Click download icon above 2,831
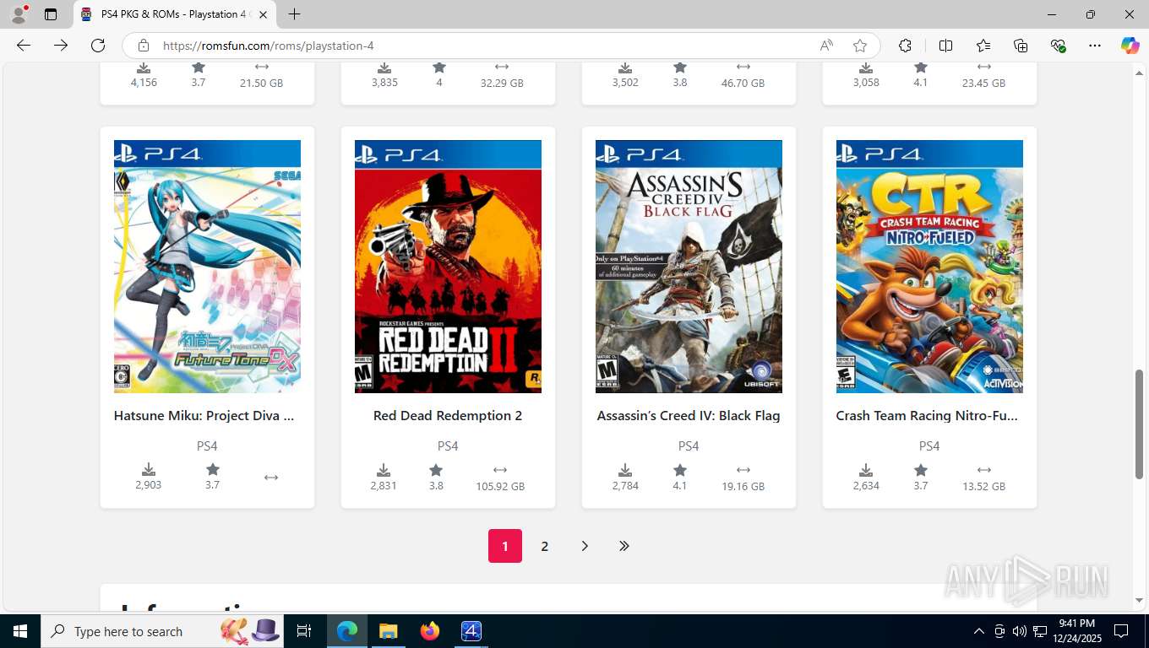This screenshot has width=1149, height=648. click(x=384, y=470)
